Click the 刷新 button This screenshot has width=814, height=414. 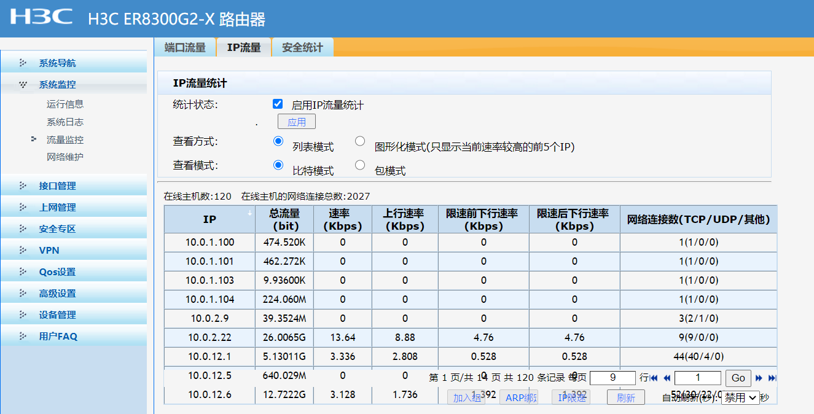[x=626, y=397]
